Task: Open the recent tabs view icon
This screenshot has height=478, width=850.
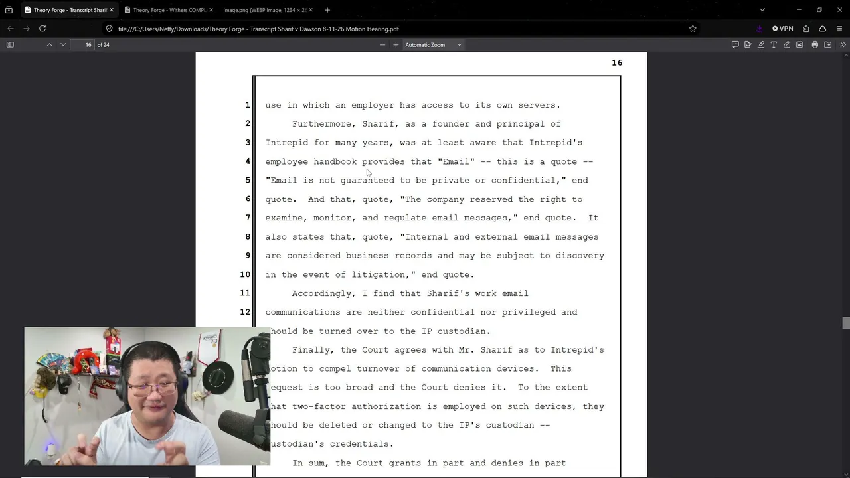Action: pyautogui.click(x=9, y=10)
